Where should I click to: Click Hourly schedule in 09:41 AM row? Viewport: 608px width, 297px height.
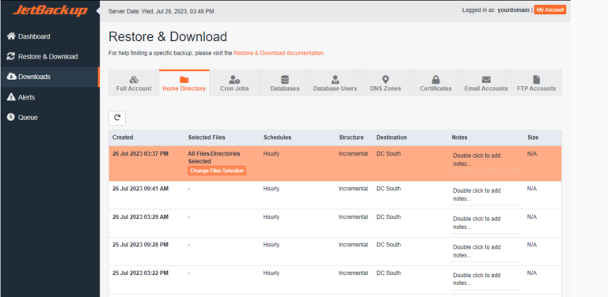click(272, 189)
